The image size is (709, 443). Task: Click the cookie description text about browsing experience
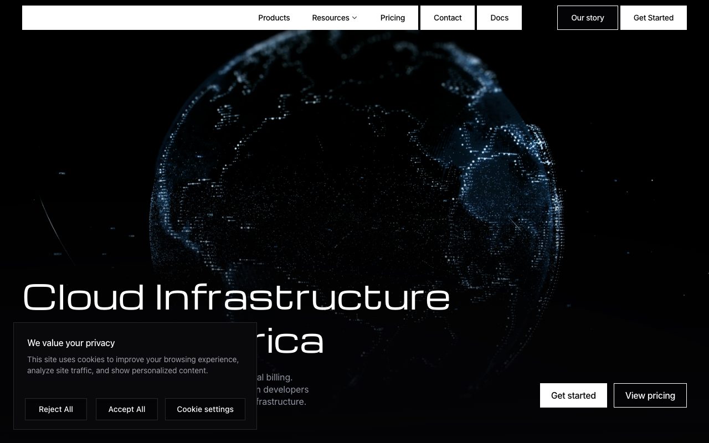(x=133, y=365)
